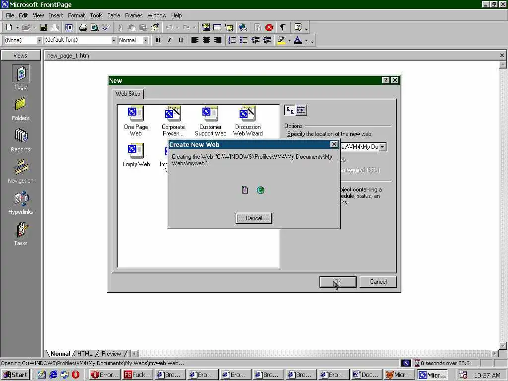Screen dimensions: 508x381
Task: Click the Cut scissors icon
Action: [x=120, y=28]
